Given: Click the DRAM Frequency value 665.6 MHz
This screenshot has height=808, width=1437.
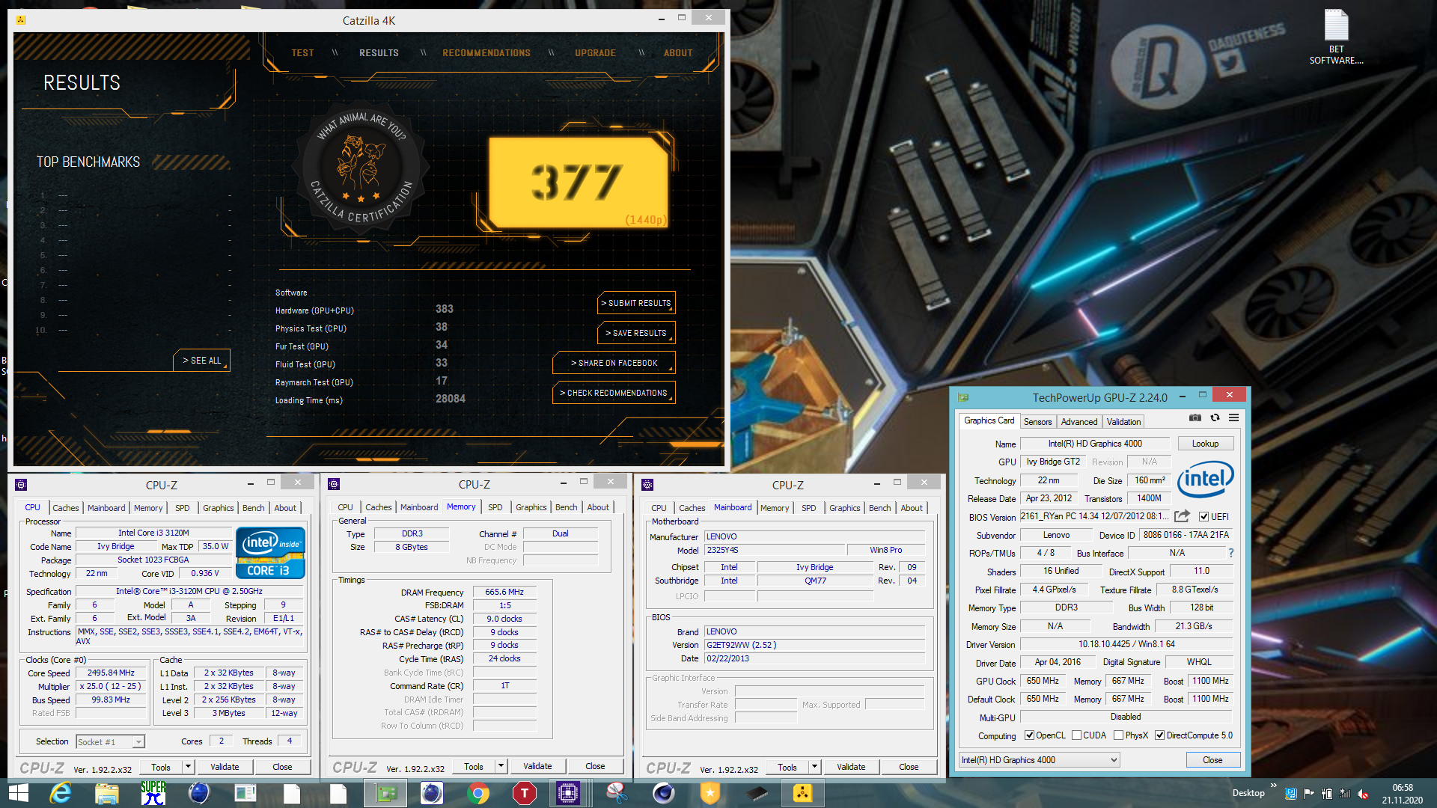Looking at the screenshot, I should pos(504,592).
